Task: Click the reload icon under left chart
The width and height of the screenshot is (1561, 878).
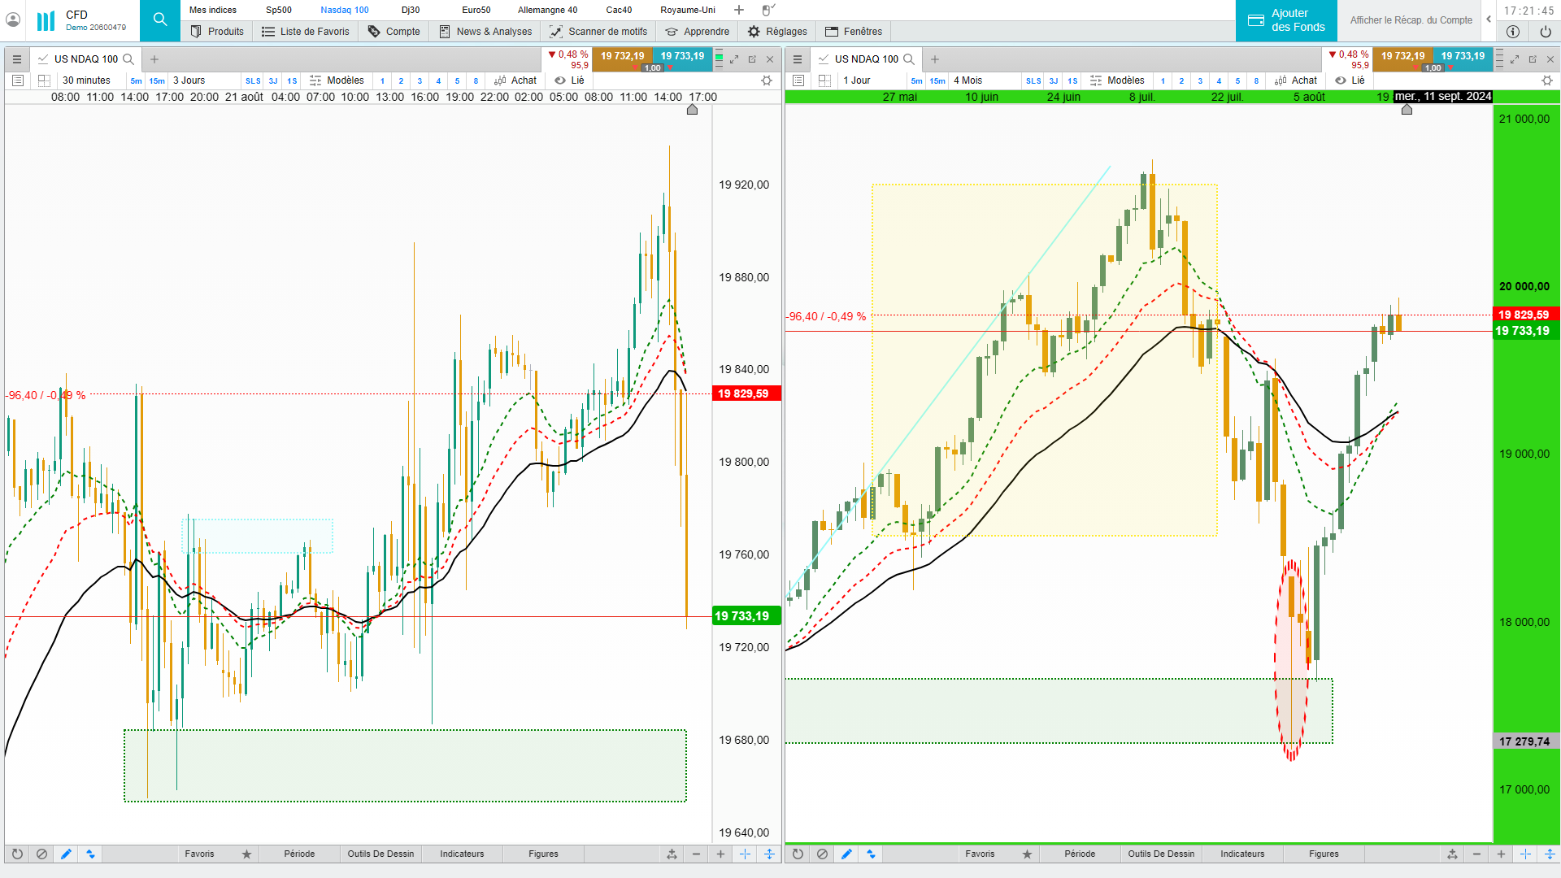Action: point(17,854)
